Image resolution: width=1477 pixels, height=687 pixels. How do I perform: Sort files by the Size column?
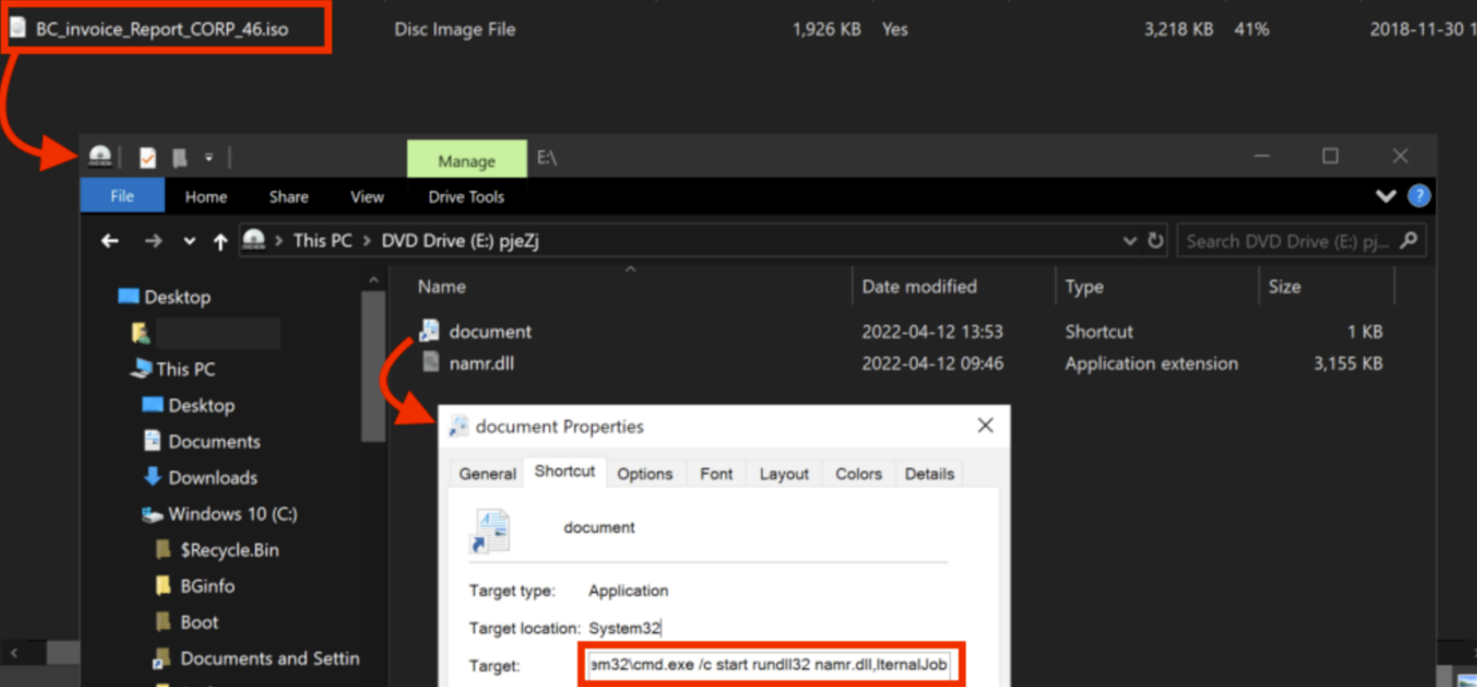(1284, 287)
